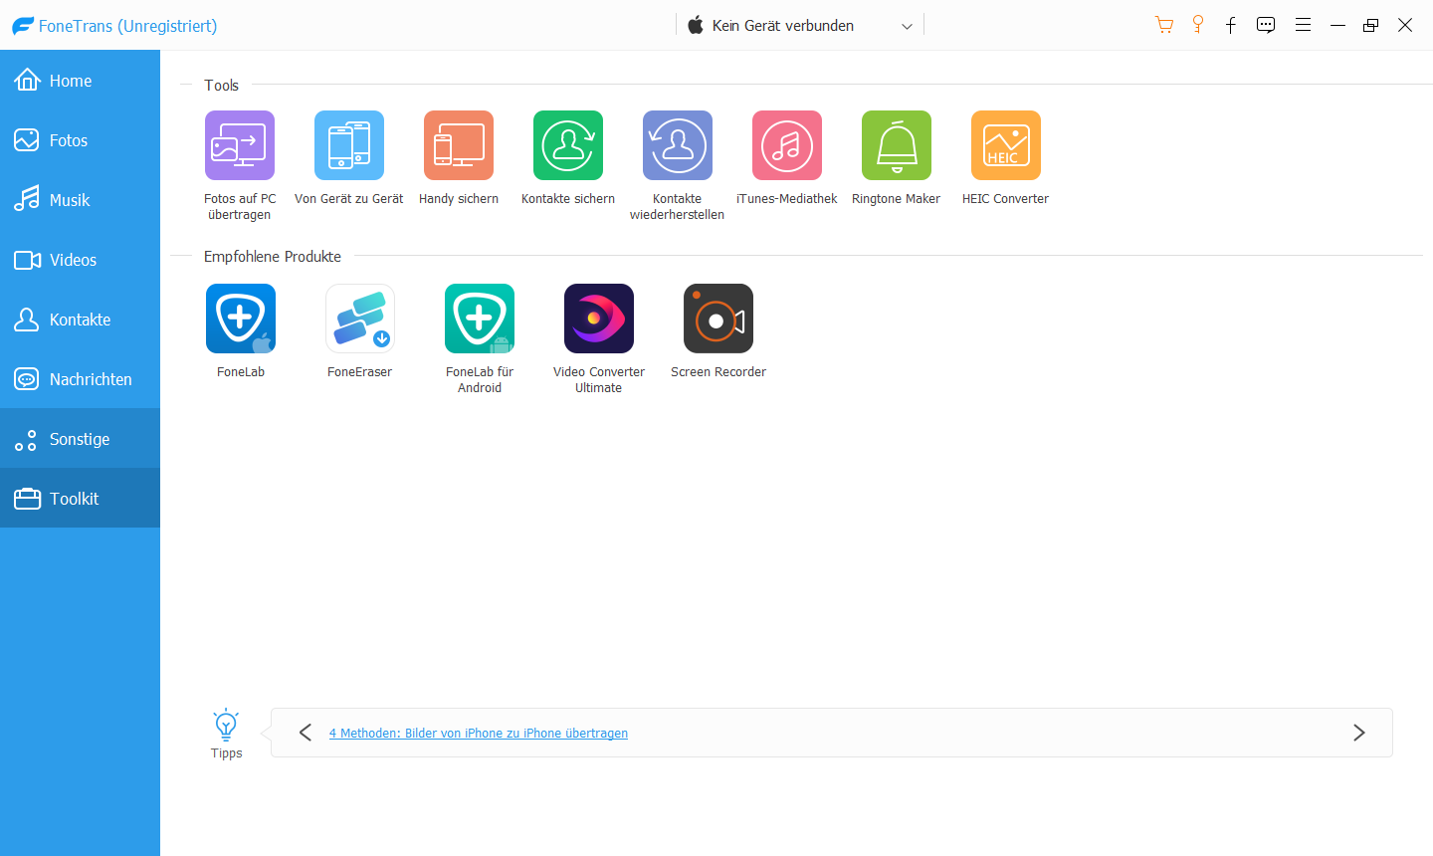Screen dimensions: 1433x856
Task: Open the hamburger menu in title bar
Action: (x=1303, y=26)
